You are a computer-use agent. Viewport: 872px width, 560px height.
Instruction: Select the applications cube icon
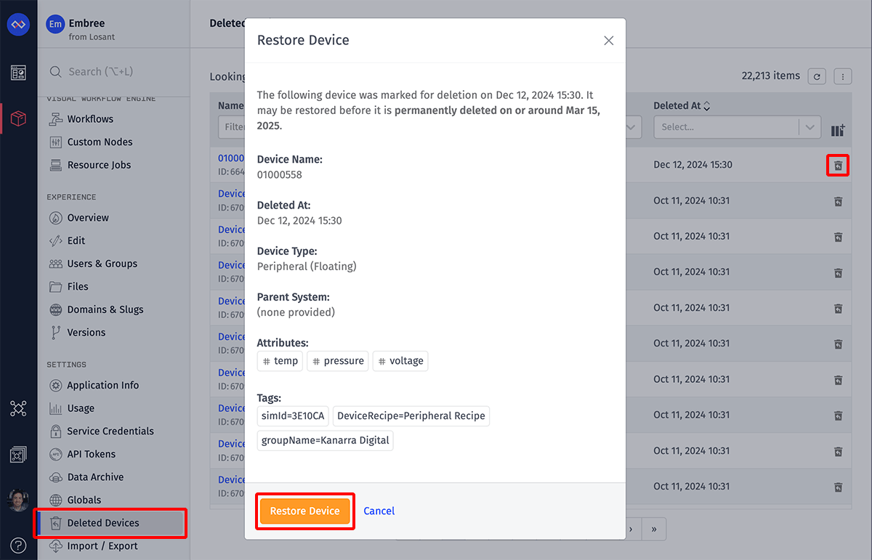[x=18, y=118]
